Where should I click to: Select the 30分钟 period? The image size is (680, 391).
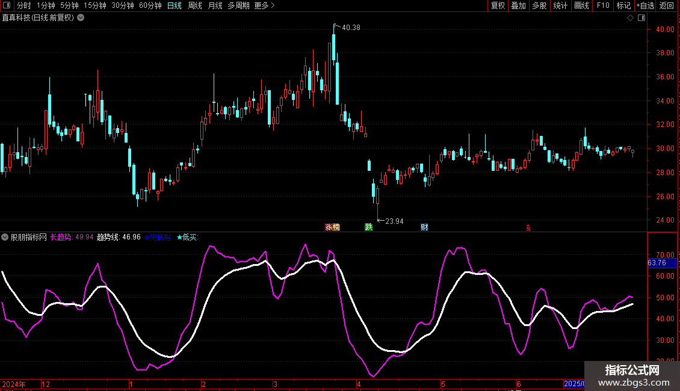(x=123, y=5)
